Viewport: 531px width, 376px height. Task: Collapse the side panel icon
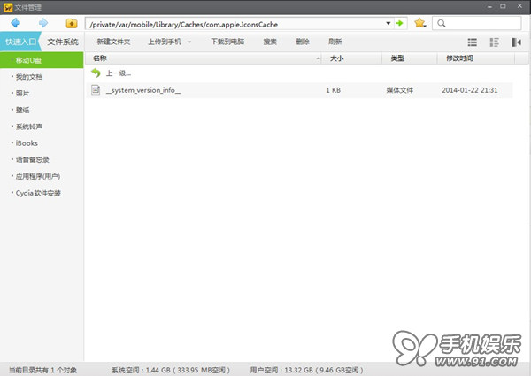(516, 42)
